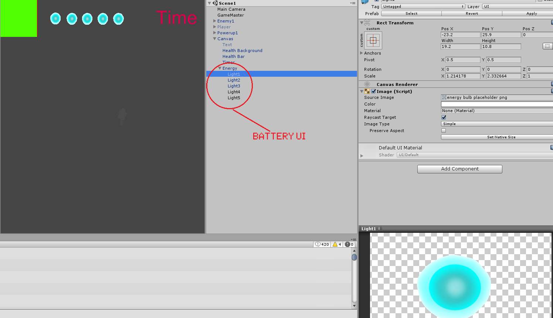Click the Rect Transform component icon
Viewport: 553px width, 318px height.
click(367, 23)
